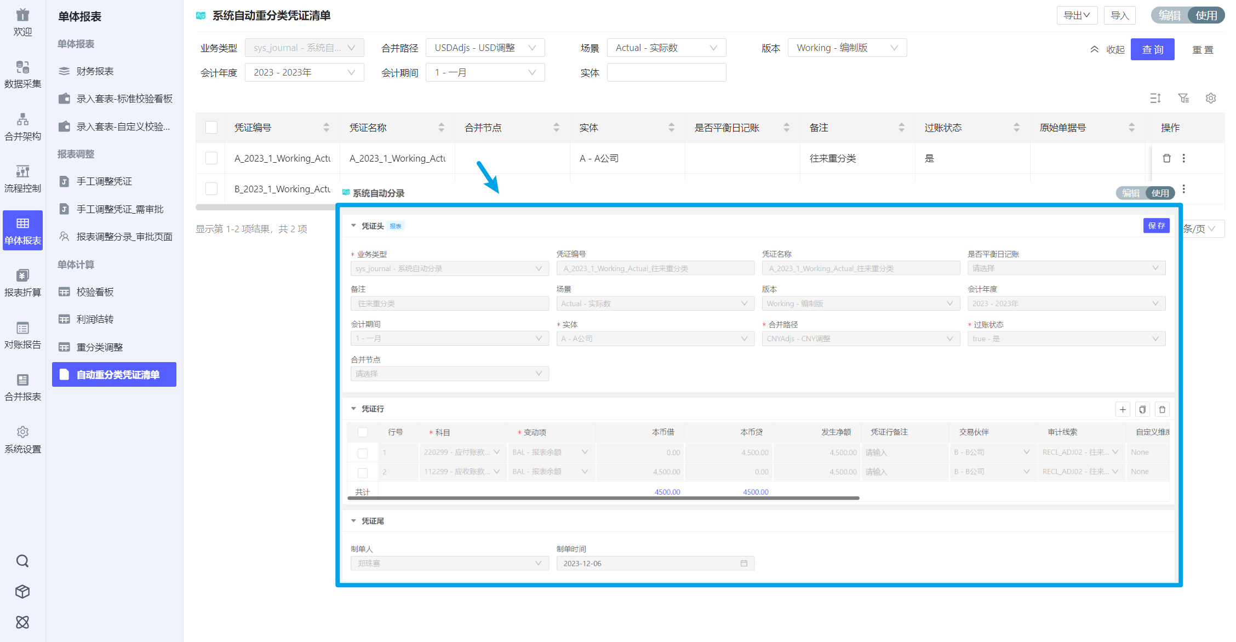Open 手工调整凭证 menu item
The width and height of the screenshot is (1236, 642).
[104, 181]
